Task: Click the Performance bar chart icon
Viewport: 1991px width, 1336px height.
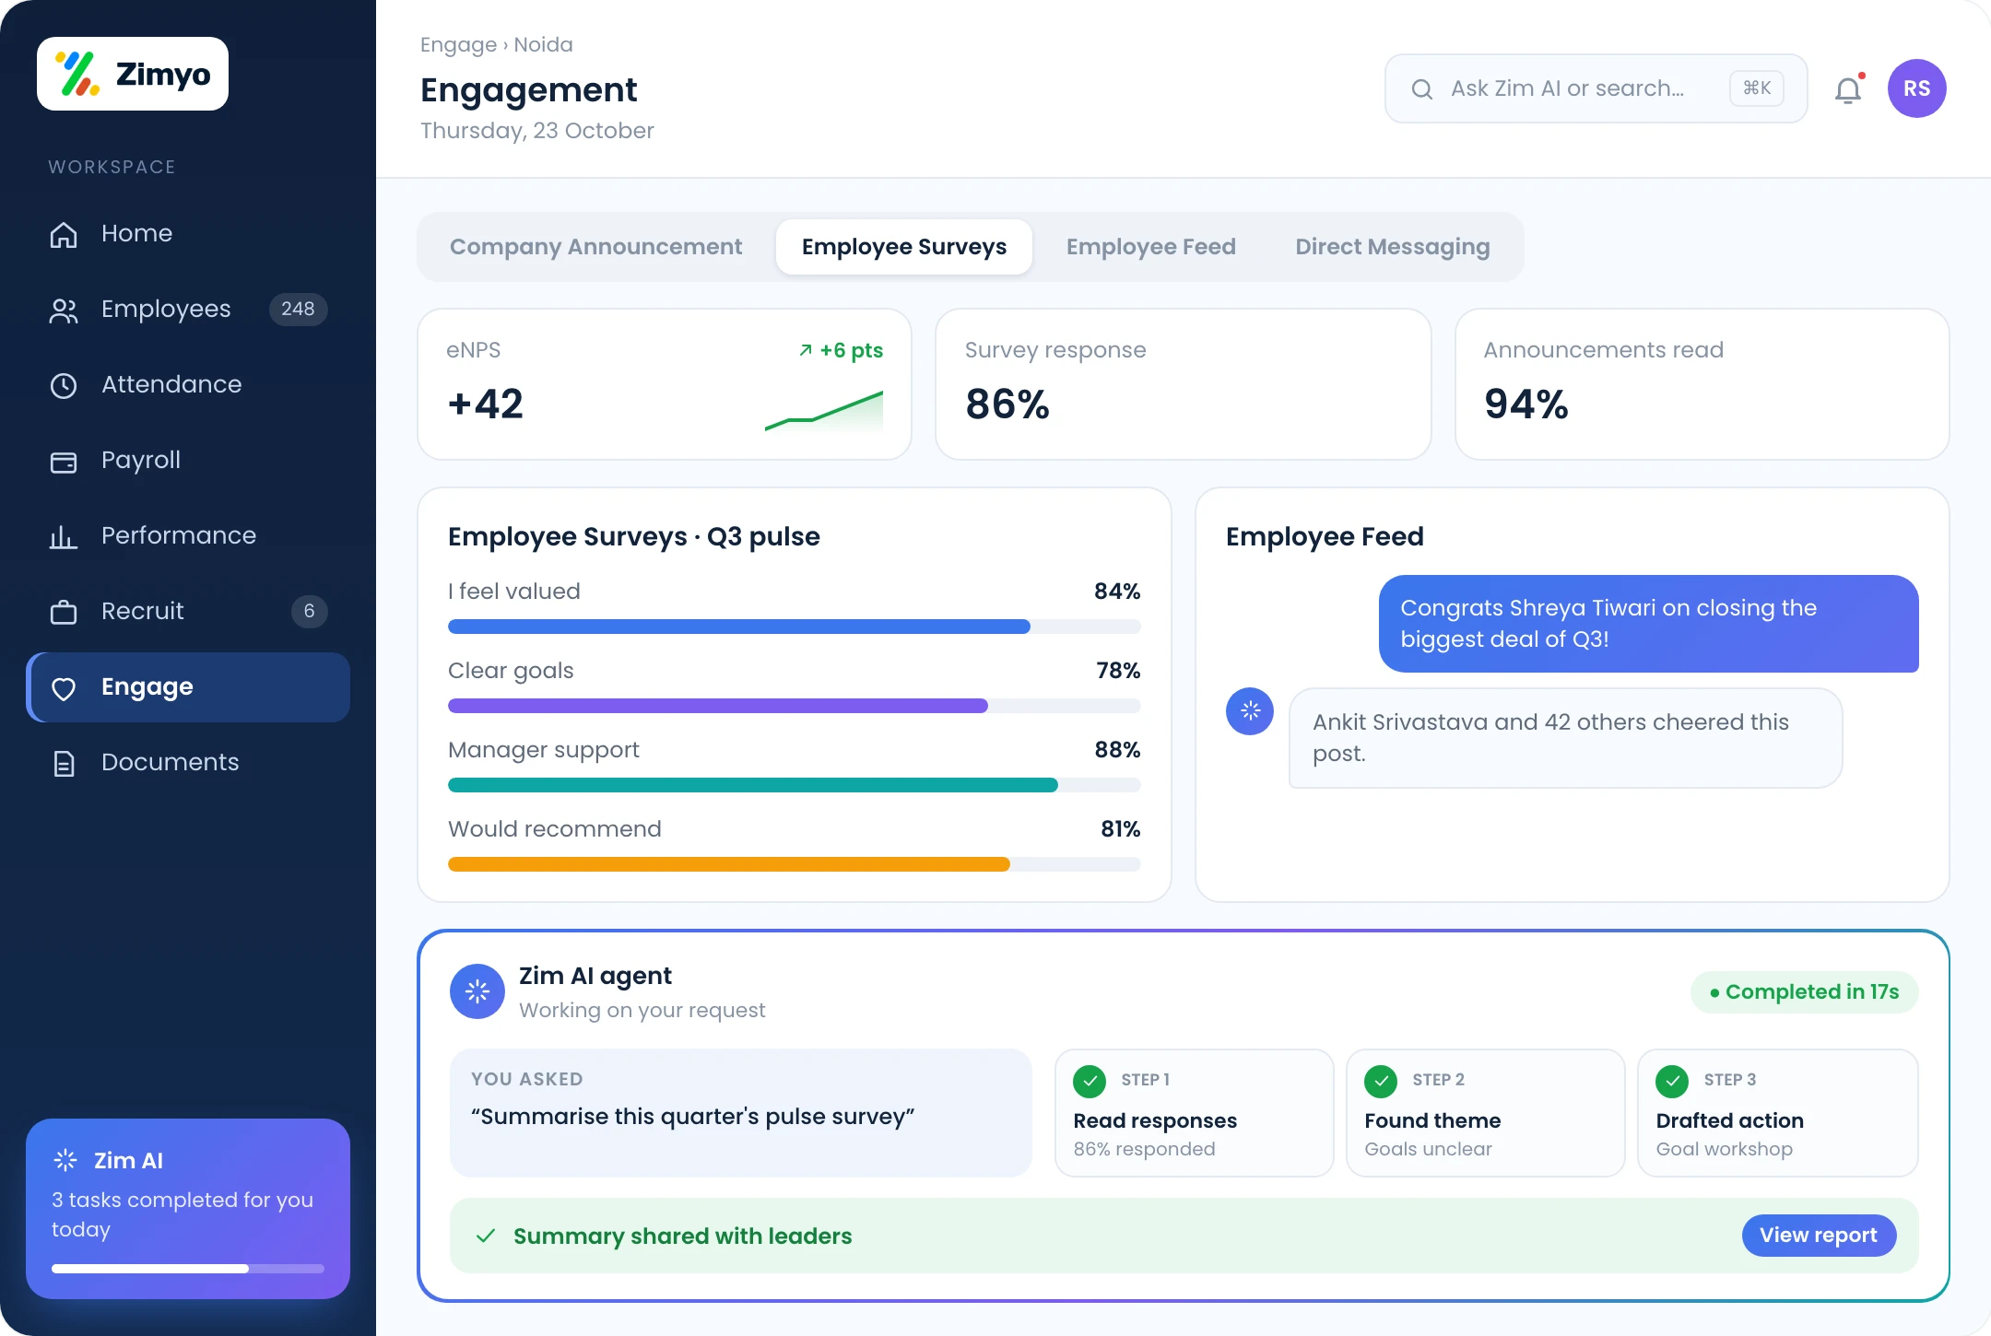Action: pos(64,536)
